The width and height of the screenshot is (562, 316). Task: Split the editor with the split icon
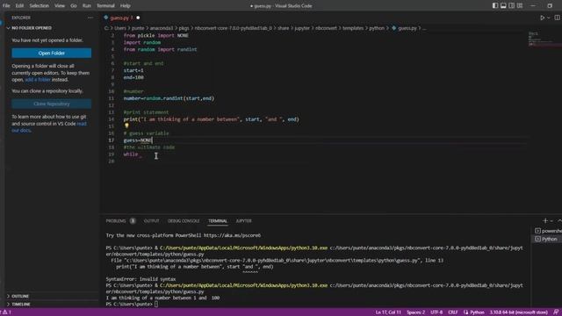[557, 18]
